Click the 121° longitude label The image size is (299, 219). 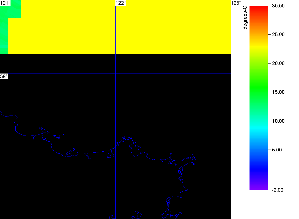[x=5, y=3]
